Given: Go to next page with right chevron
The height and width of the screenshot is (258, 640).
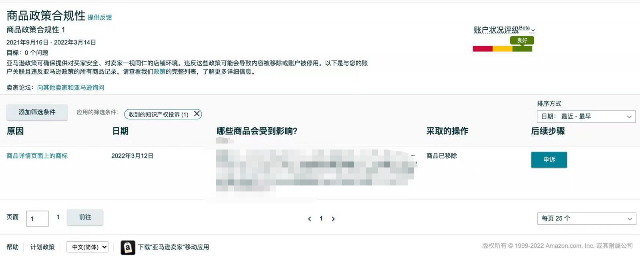Looking at the screenshot, I should tap(333, 219).
